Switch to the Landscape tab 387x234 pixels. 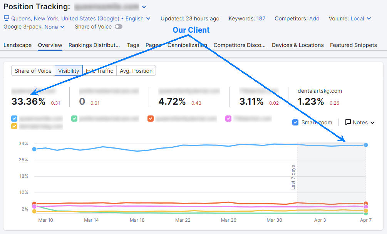(17, 45)
